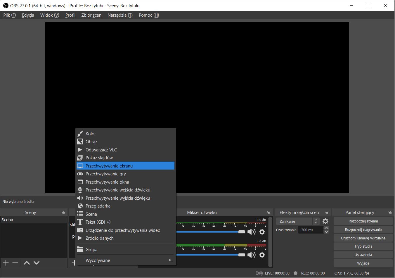The width and height of the screenshot is (395, 278).
Task: Click the Tryb studia button
Action: pyautogui.click(x=363, y=246)
